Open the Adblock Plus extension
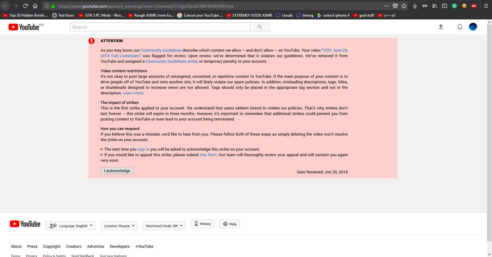The width and height of the screenshot is (492, 257). (474, 6)
